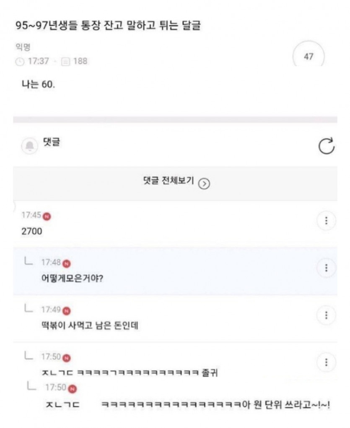The width and height of the screenshot is (350, 428).
Task: Click the red N badge on 17:48 reply
Action: click(67, 264)
